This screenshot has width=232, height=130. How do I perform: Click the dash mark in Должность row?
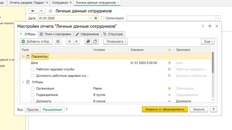tap(169, 101)
